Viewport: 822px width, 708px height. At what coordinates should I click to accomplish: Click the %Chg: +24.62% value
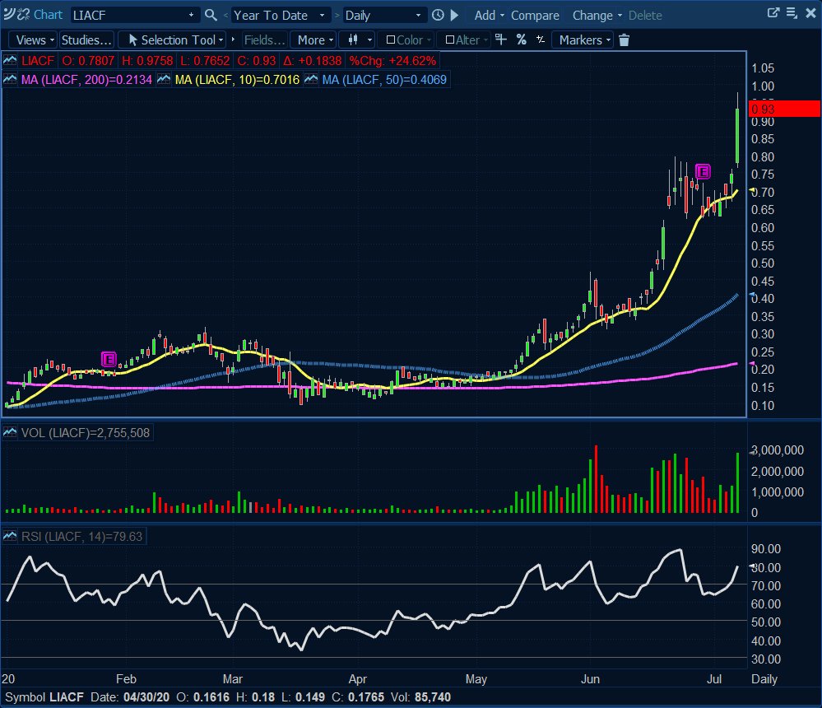click(x=392, y=61)
